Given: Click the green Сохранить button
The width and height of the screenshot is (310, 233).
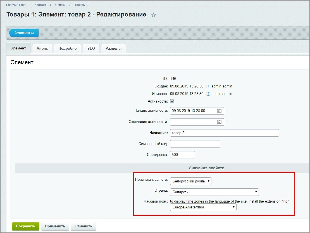Looking at the screenshot, I should point(25,226).
